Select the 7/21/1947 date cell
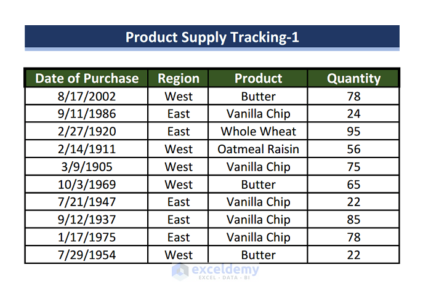The height and width of the screenshot is (291, 431). (x=86, y=202)
